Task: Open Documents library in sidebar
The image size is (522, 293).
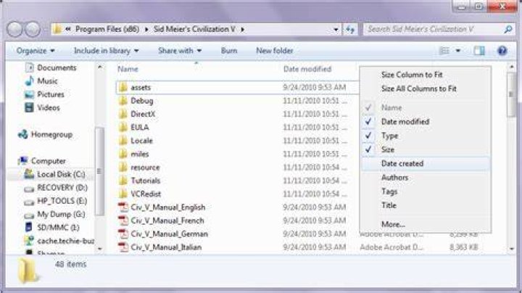Action: coord(51,67)
